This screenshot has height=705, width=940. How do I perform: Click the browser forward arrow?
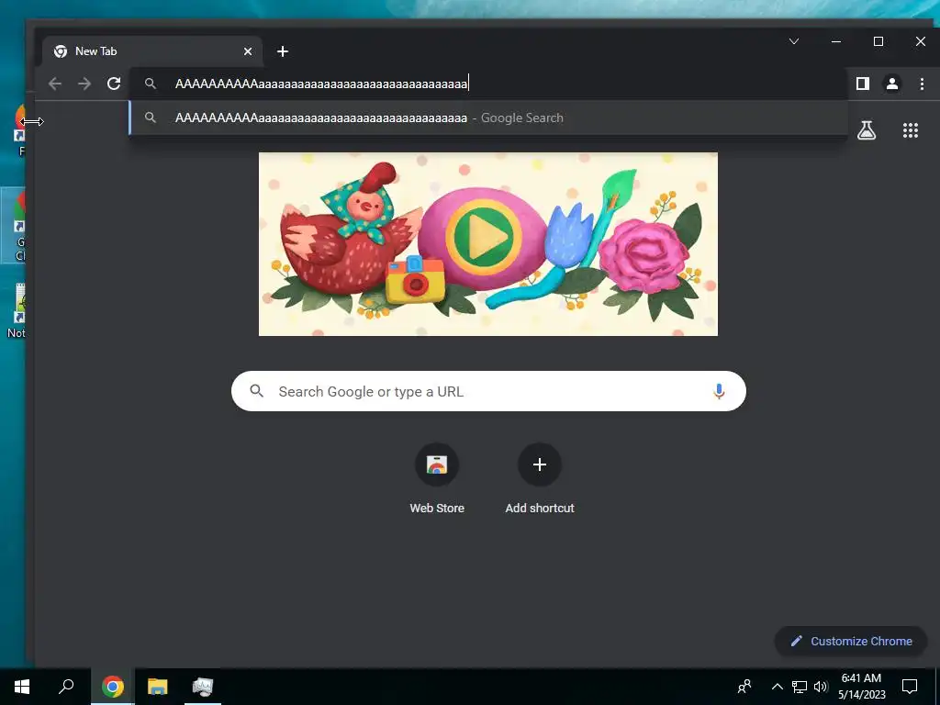[x=84, y=84]
